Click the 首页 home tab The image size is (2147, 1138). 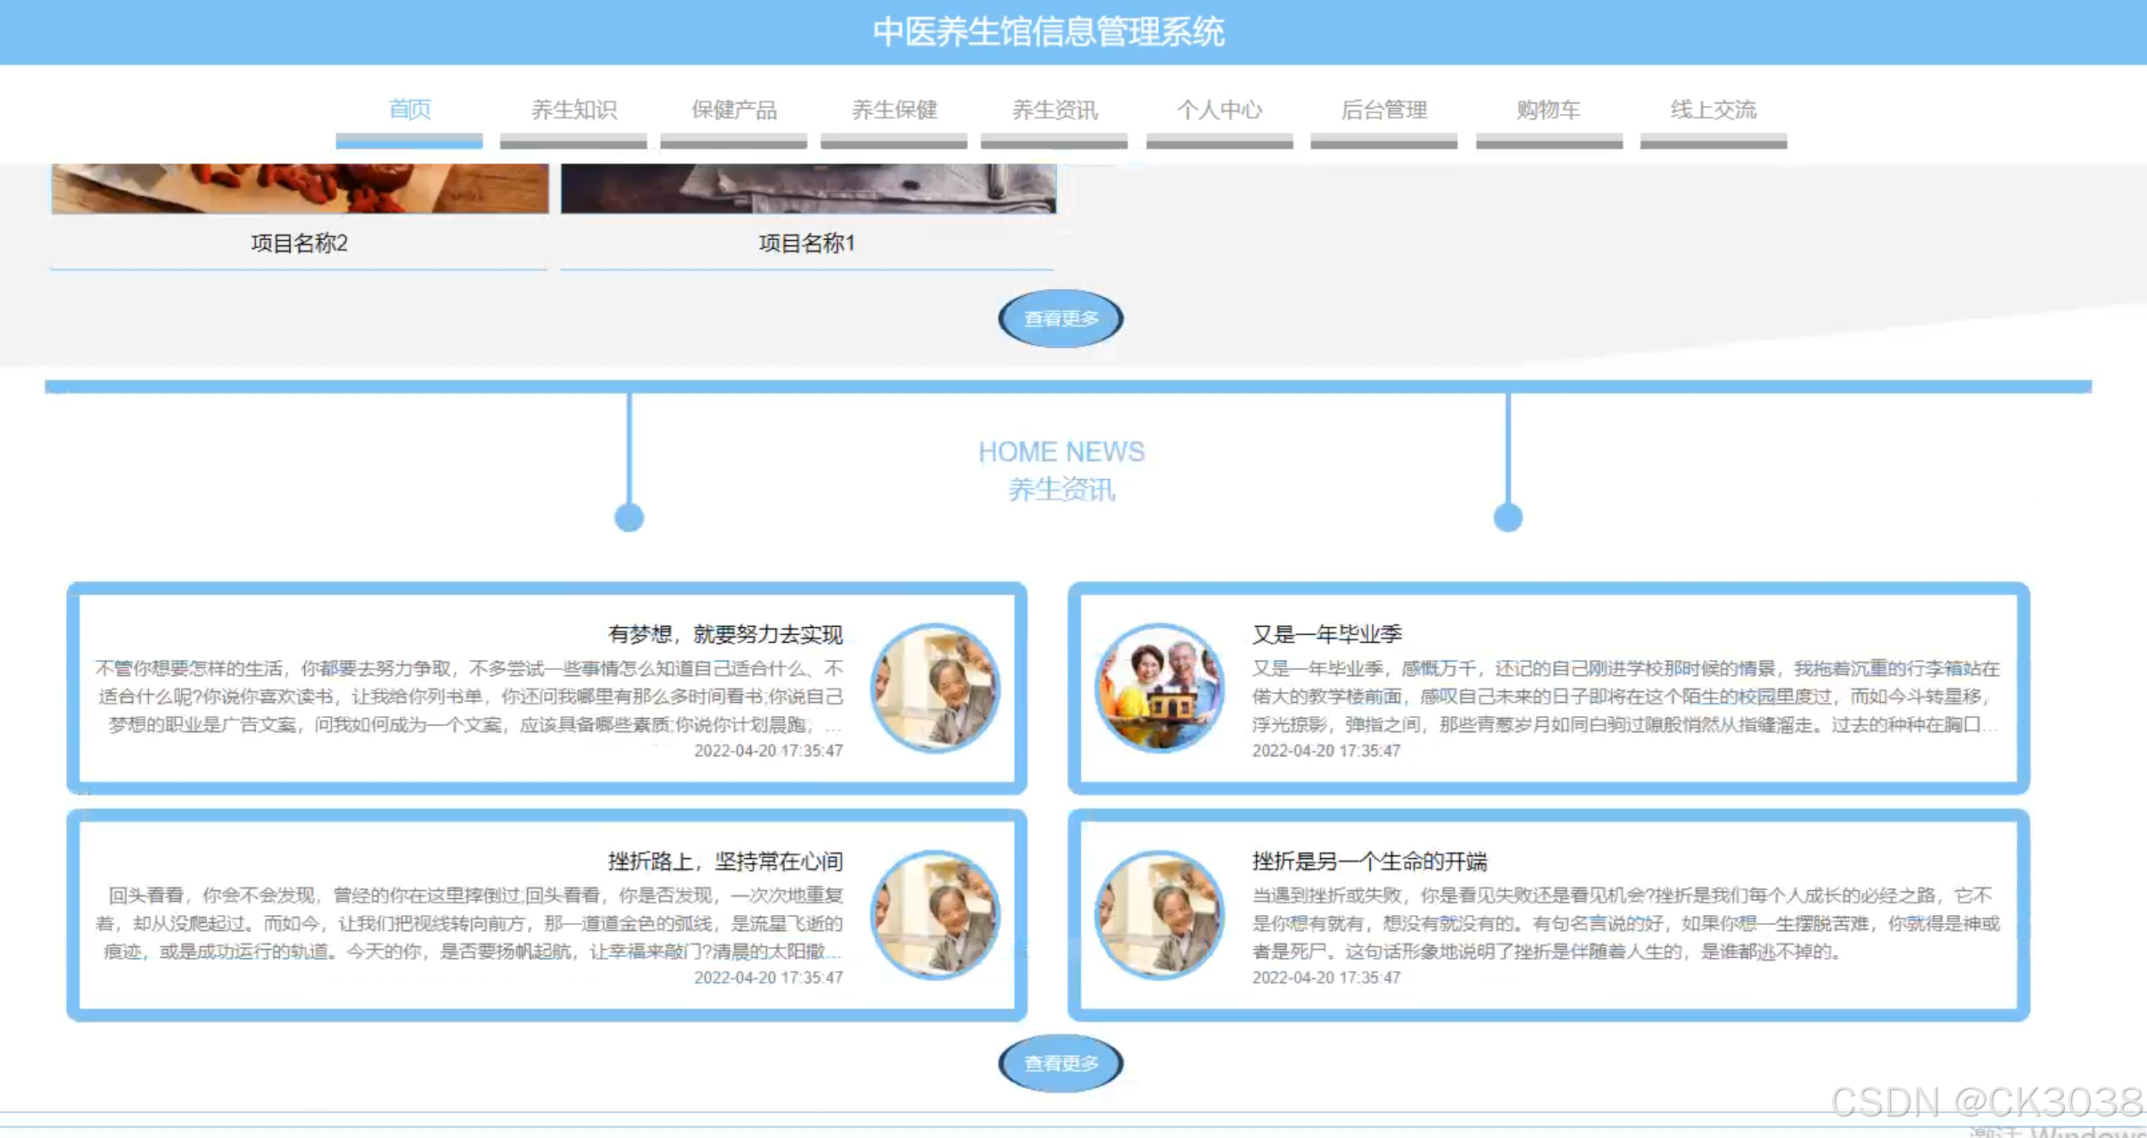click(x=409, y=111)
